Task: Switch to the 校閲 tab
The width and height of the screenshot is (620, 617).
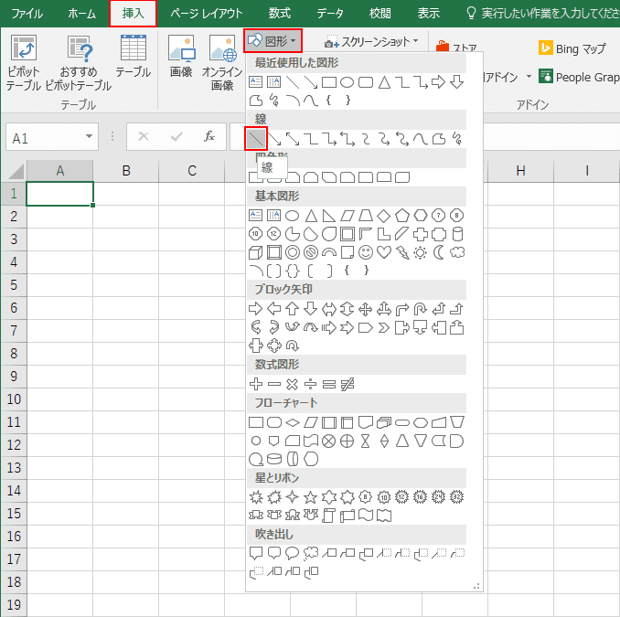Action: tap(380, 14)
